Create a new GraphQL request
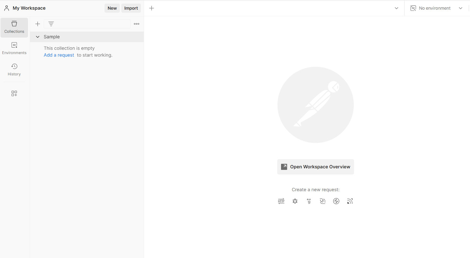The width and height of the screenshot is (470, 258). (x=295, y=201)
